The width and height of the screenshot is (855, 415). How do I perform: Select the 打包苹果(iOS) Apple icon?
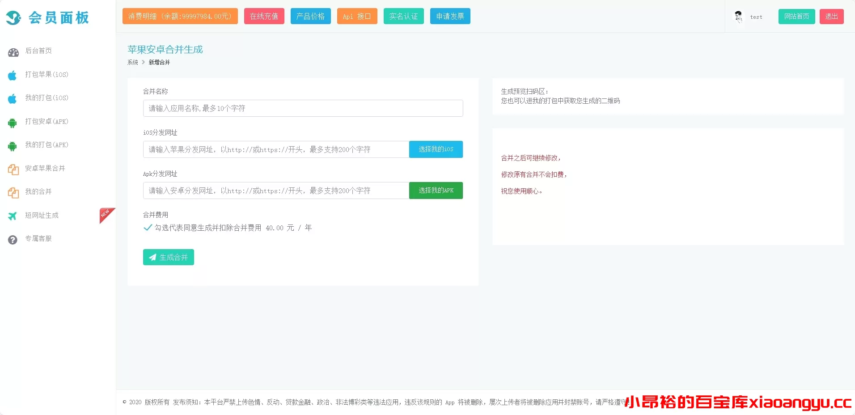[x=13, y=75]
